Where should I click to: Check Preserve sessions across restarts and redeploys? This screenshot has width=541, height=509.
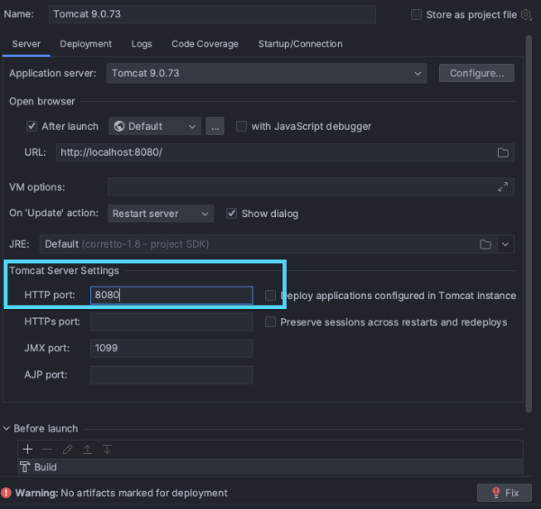coord(270,322)
